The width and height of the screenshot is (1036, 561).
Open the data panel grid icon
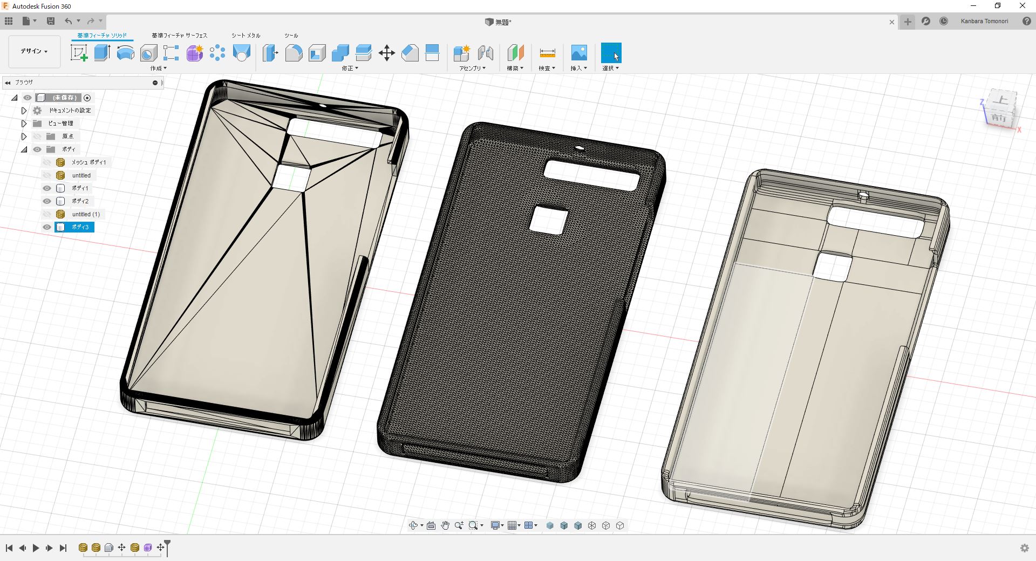point(9,21)
